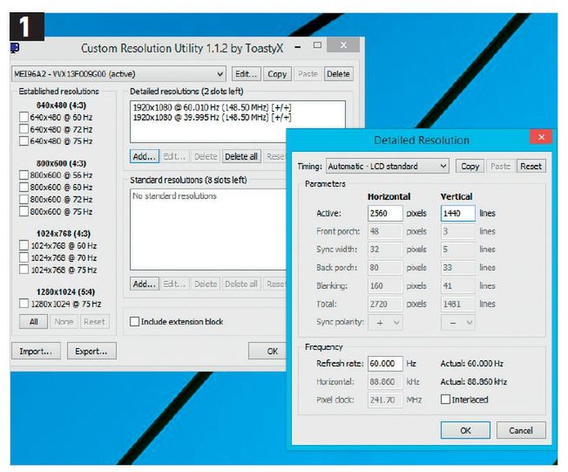Enable 640x480 @ 75 Hz checkbox

pos(24,141)
